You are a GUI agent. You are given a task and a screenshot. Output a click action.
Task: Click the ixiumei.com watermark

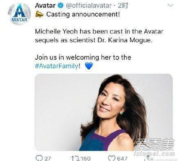[154, 154]
